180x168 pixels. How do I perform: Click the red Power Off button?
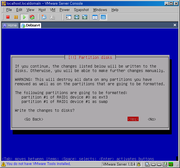(x=8, y=17)
